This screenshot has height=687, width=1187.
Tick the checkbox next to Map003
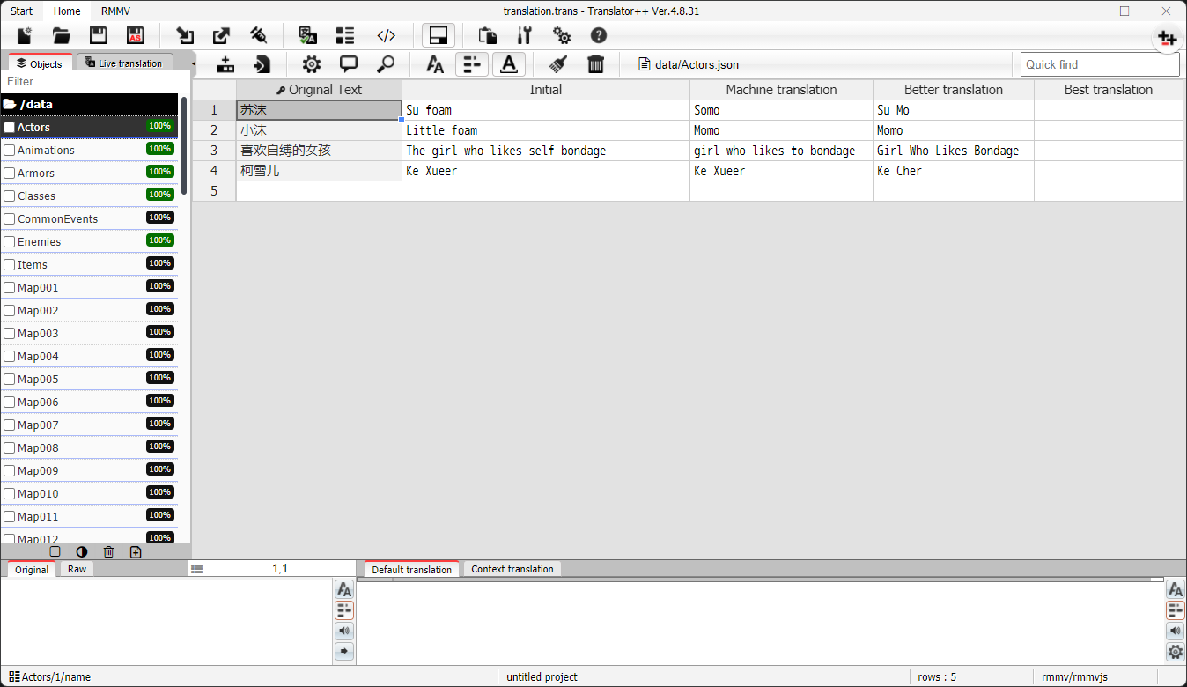click(x=10, y=334)
